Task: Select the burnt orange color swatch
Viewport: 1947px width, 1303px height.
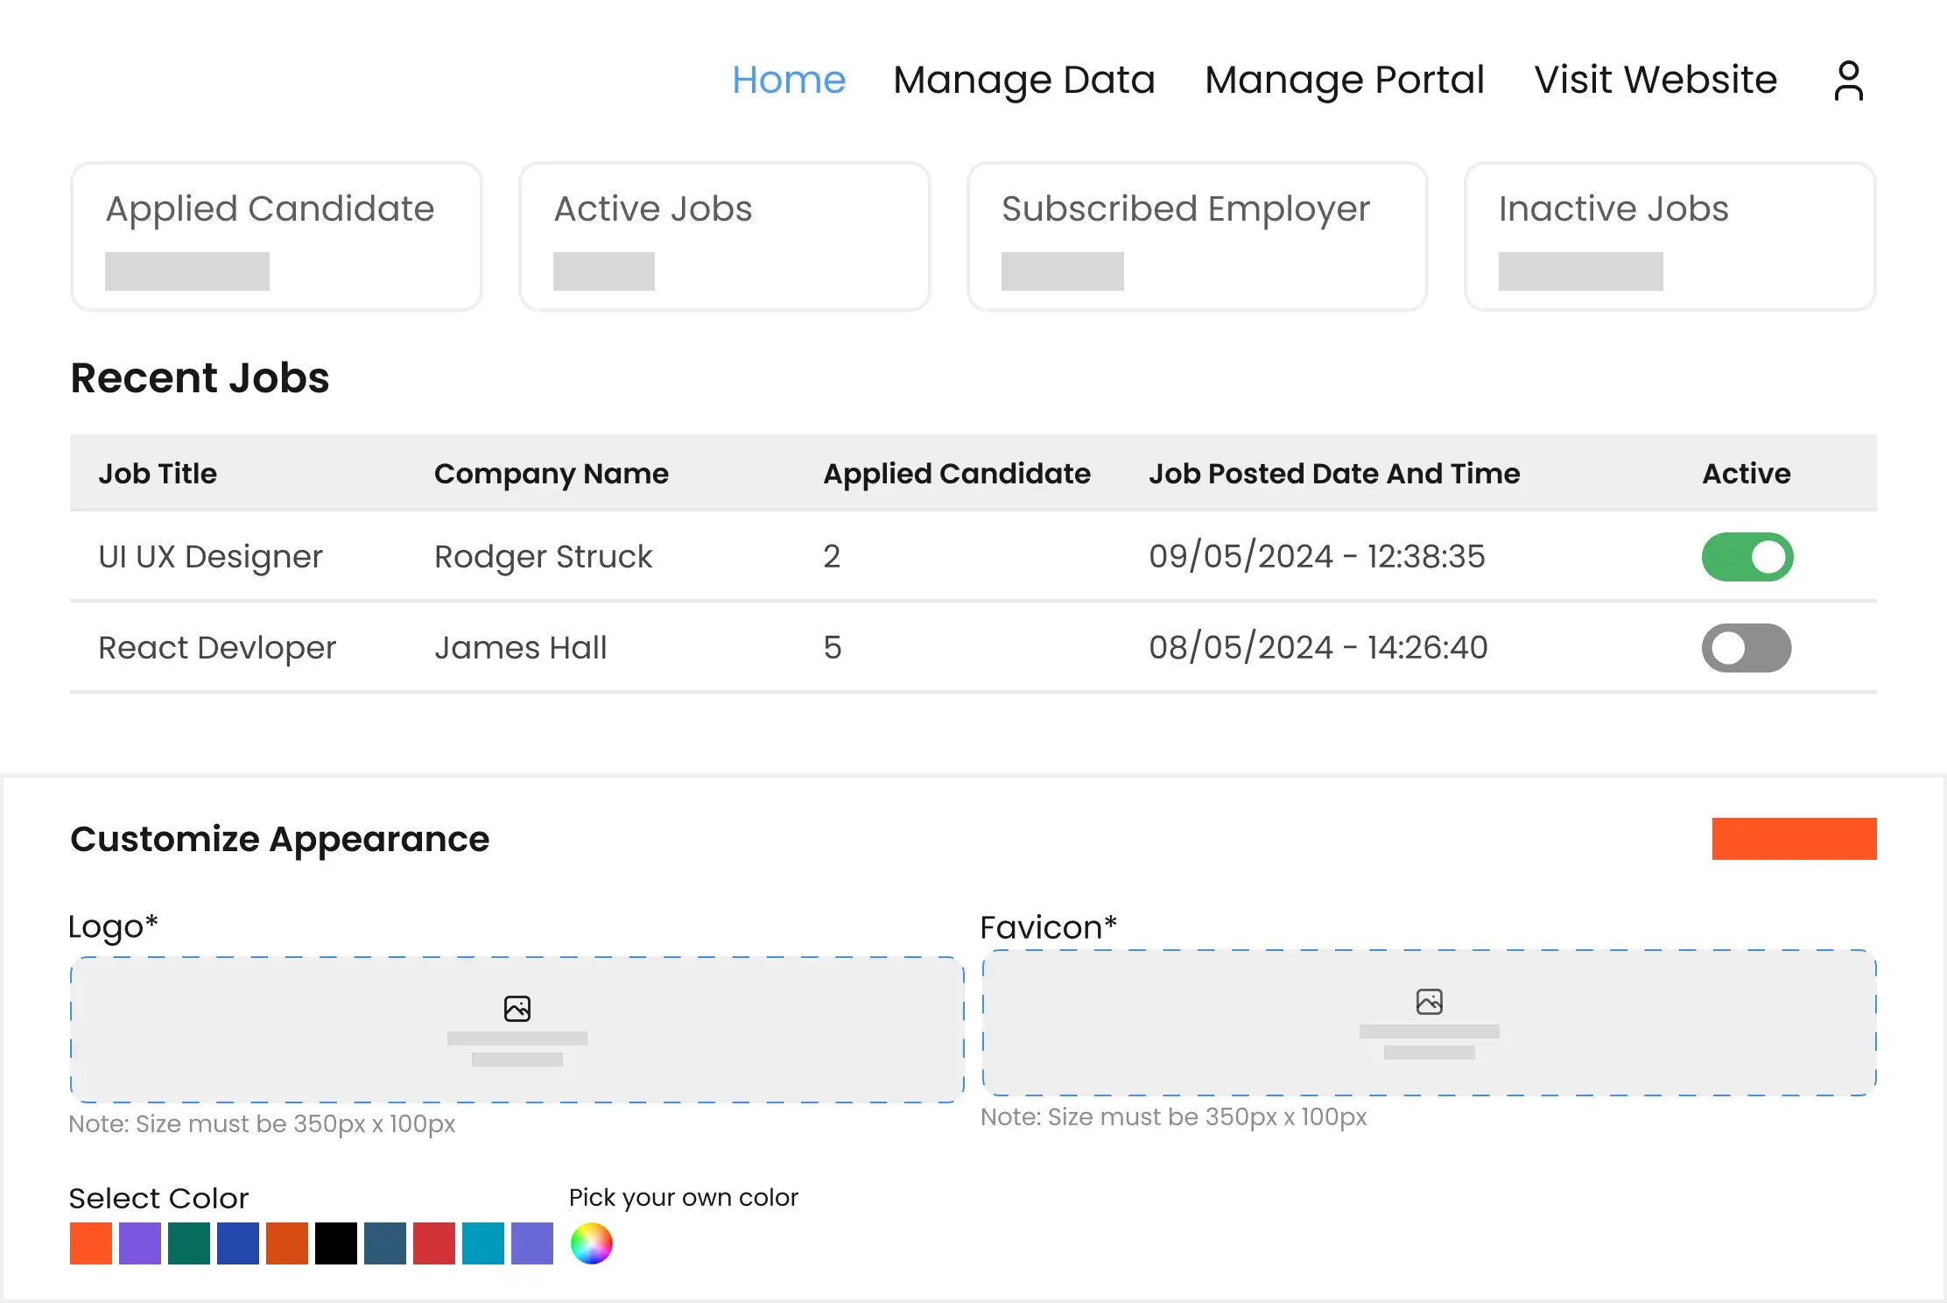Action: (287, 1243)
